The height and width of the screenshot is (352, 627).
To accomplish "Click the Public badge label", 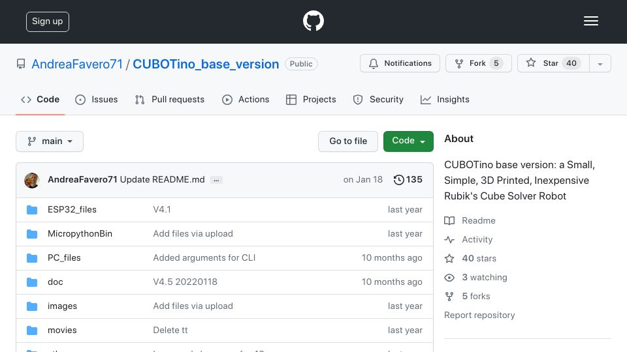I will click(x=301, y=64).
